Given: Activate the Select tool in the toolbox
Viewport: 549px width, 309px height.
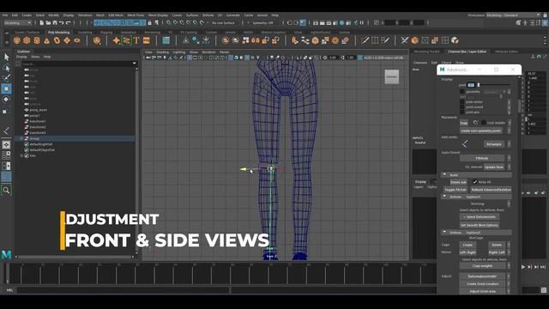Looking at the screenshot, I should [x=6, y=58].
